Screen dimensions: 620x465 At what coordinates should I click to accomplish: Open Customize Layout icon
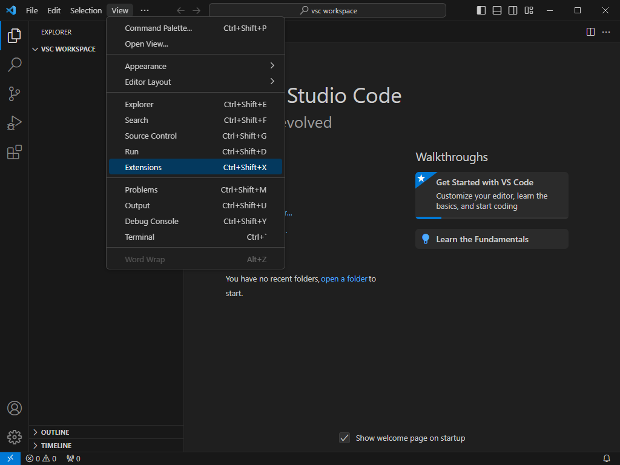[529, 10]
